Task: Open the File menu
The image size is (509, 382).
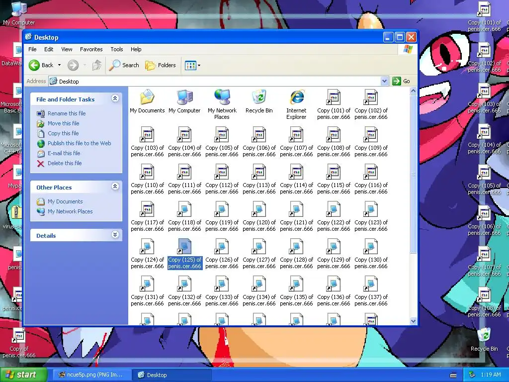Action: point(32,49)
